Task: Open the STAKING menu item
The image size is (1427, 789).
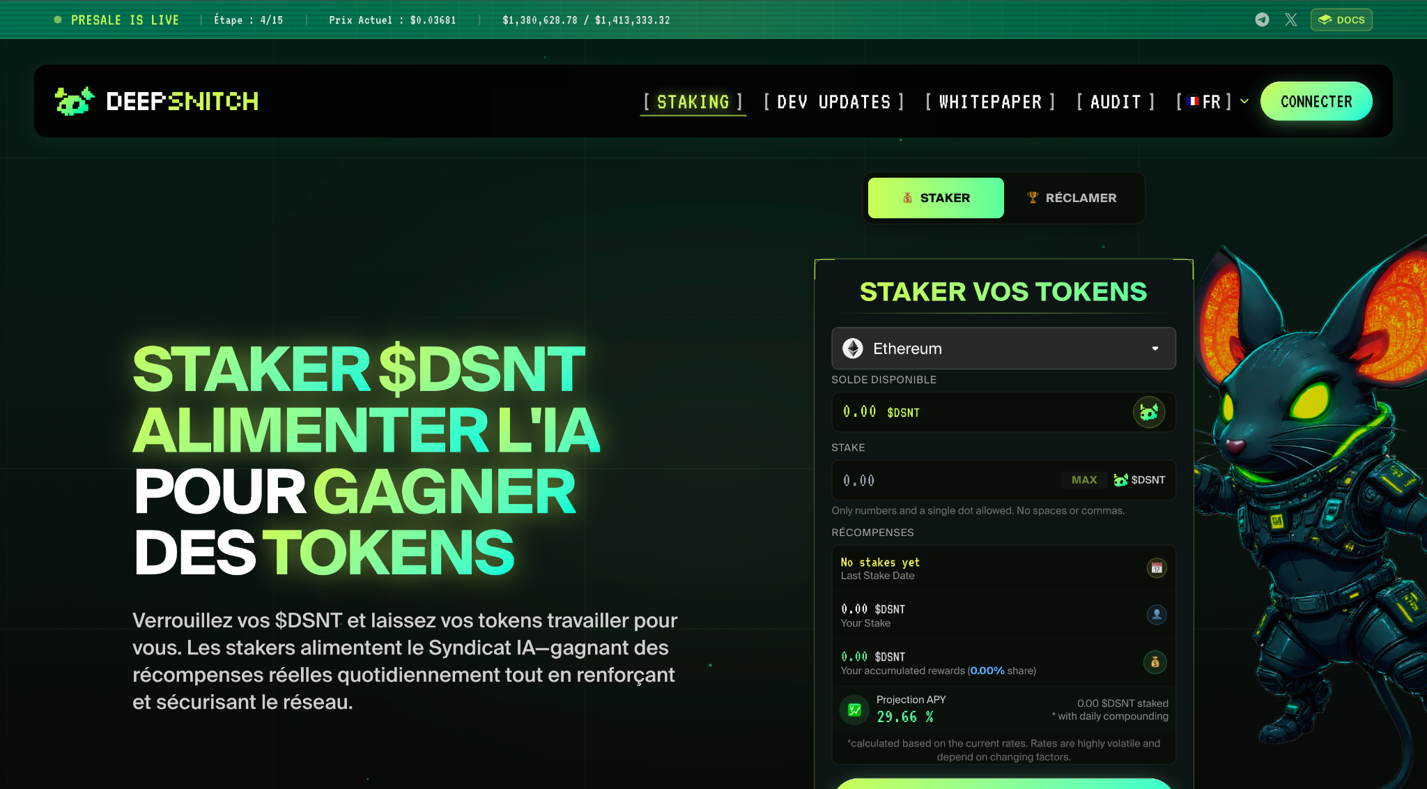Action: tap(693, 102)
